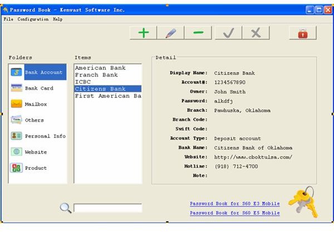Click the Others folder icon

[x=16, y=120]
